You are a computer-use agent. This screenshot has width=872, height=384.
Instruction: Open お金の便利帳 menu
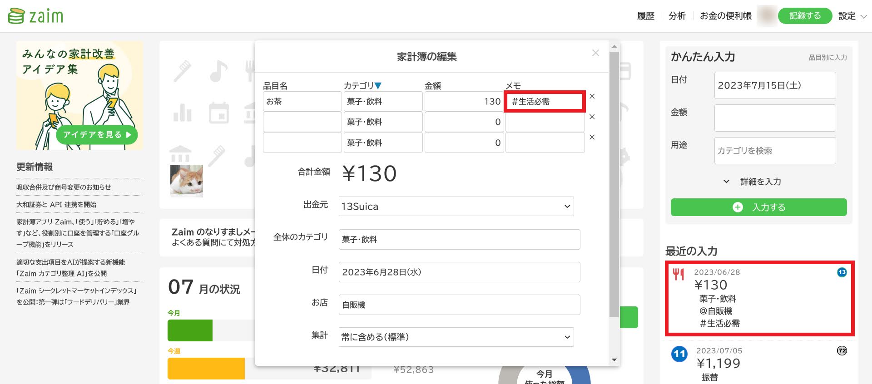pyautogui.click(x=725, y=16)
